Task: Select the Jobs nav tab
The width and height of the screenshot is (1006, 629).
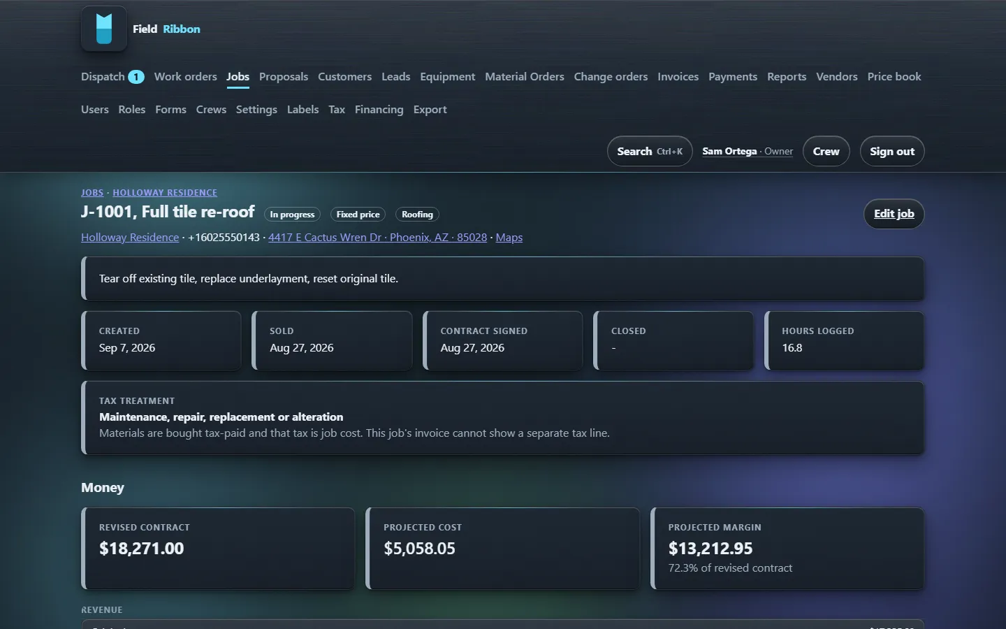Action: tap(238, 77)
